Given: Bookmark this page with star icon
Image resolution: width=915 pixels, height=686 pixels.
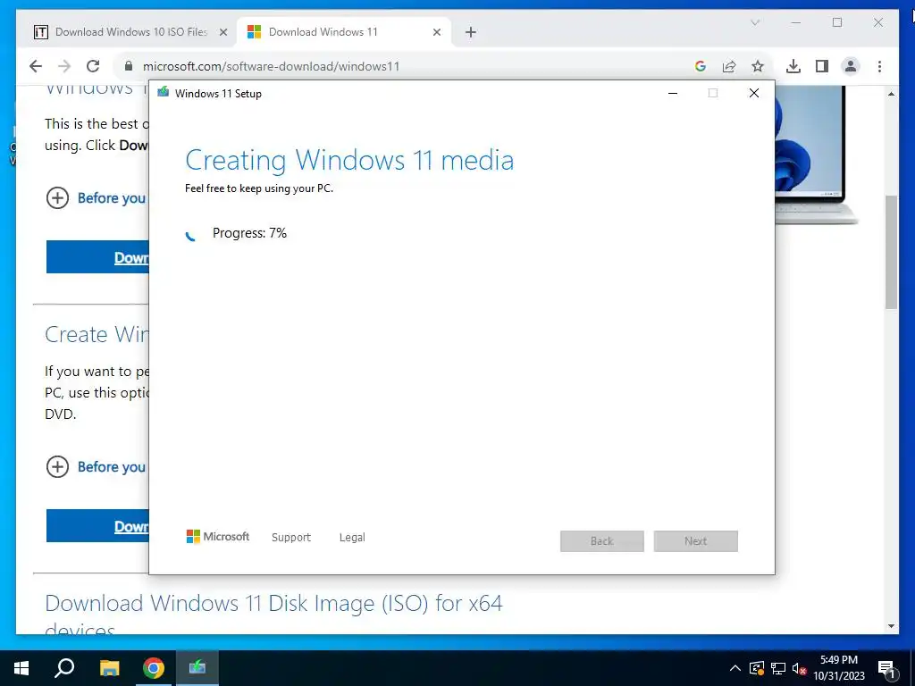Looking at the screenshot, I should 758,66.
